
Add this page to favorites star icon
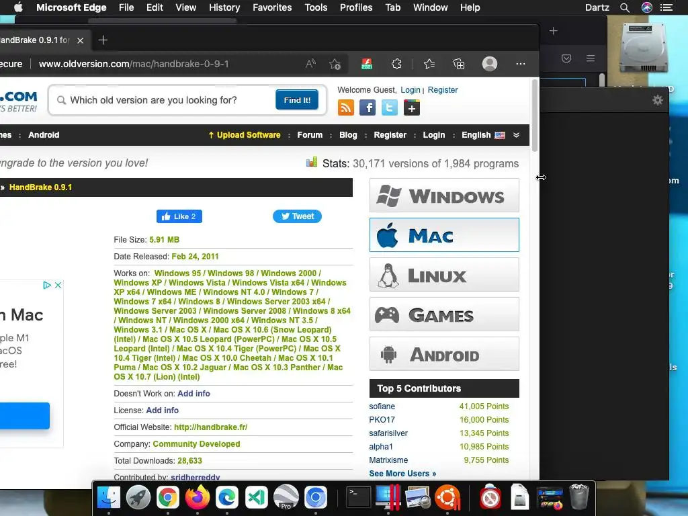coord(335,64)
